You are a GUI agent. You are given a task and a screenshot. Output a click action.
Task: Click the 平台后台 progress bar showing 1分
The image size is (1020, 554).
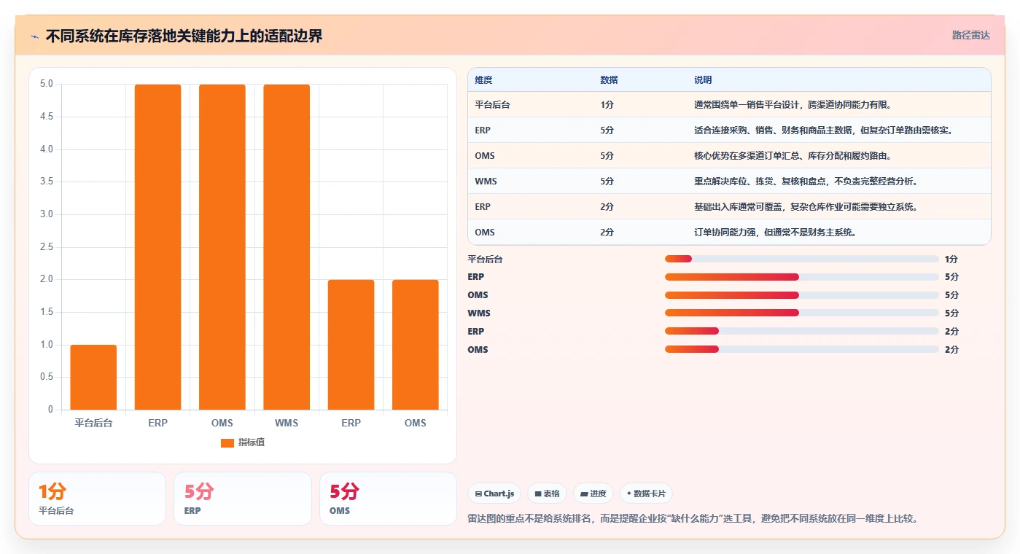point(802,259)
